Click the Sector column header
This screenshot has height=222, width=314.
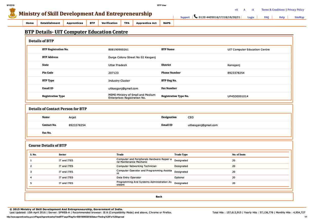tap(62, 154)
